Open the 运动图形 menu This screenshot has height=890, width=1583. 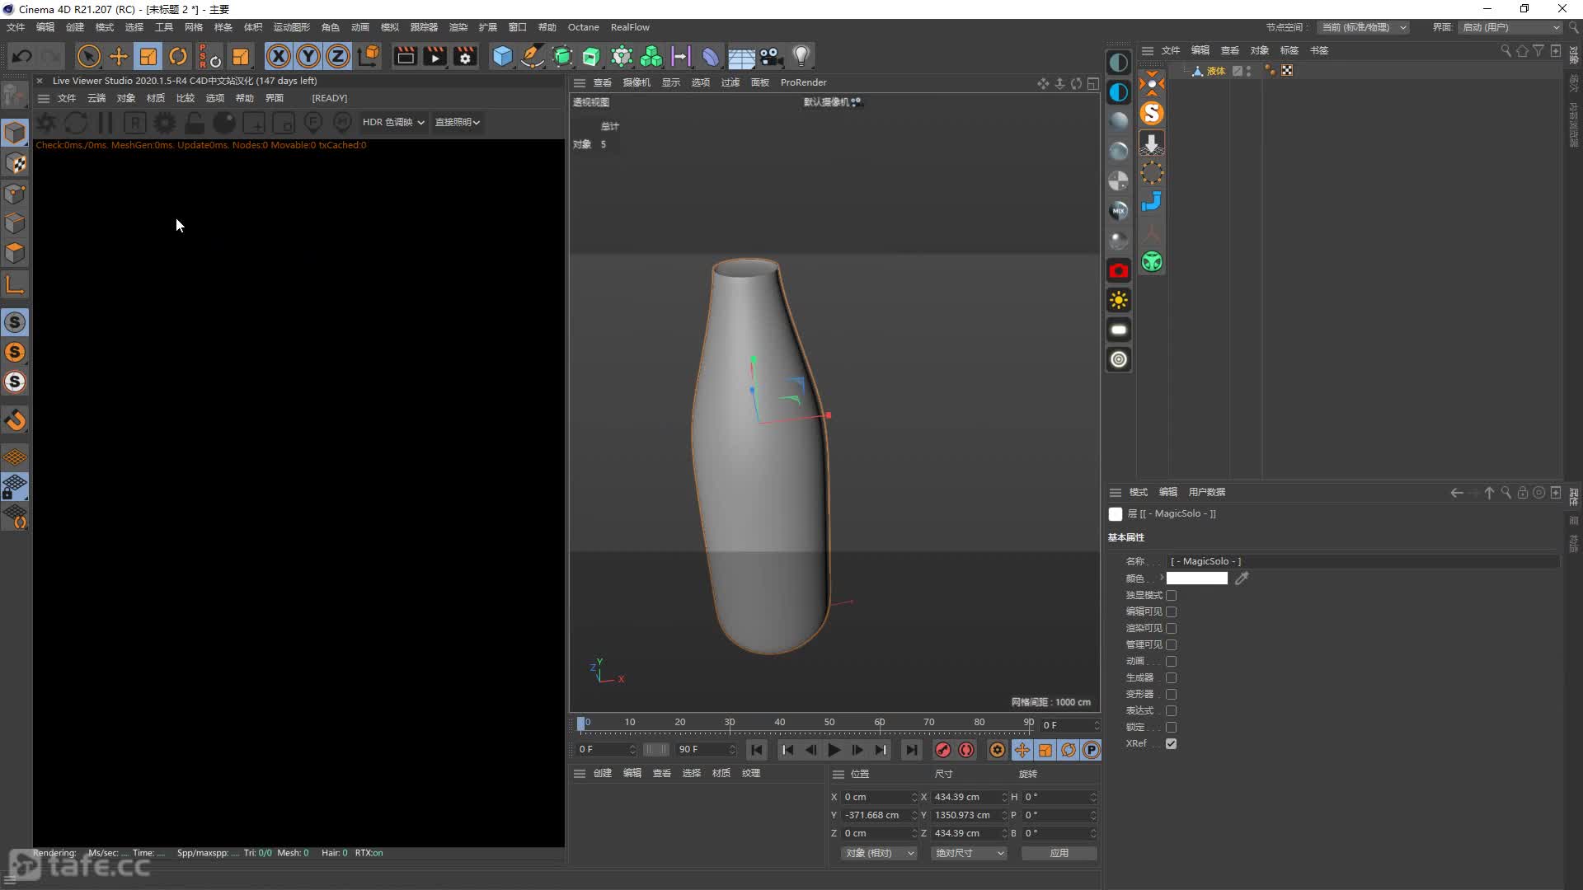(x=291, y=27)
